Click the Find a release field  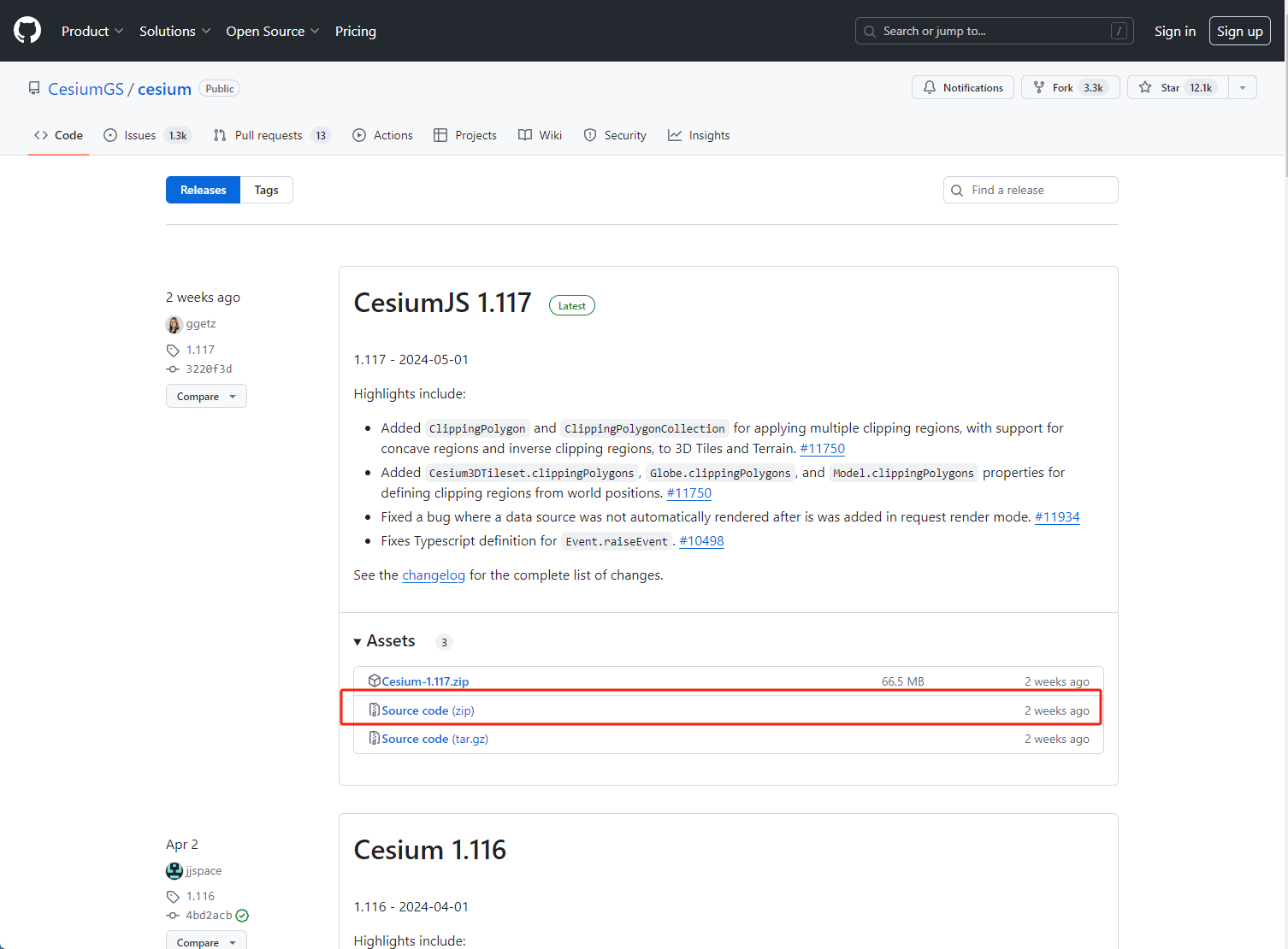1031,190
